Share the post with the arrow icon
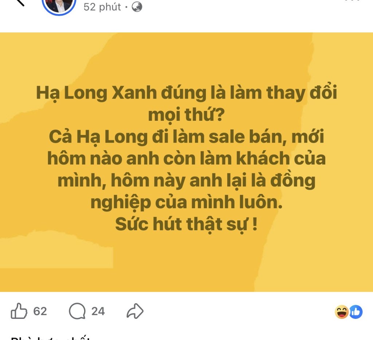The image size is (373, 340). 135,311
